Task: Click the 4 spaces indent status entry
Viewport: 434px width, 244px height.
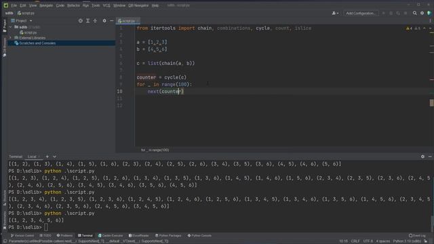Action: pos(382,241)
